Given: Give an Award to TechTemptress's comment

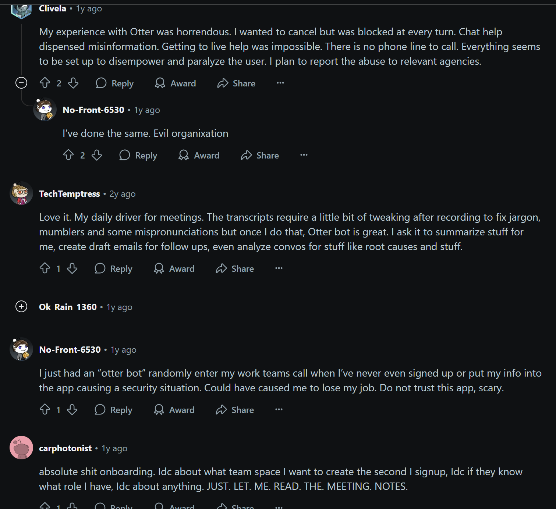Looking at the screenshot, I should point(174,268).
